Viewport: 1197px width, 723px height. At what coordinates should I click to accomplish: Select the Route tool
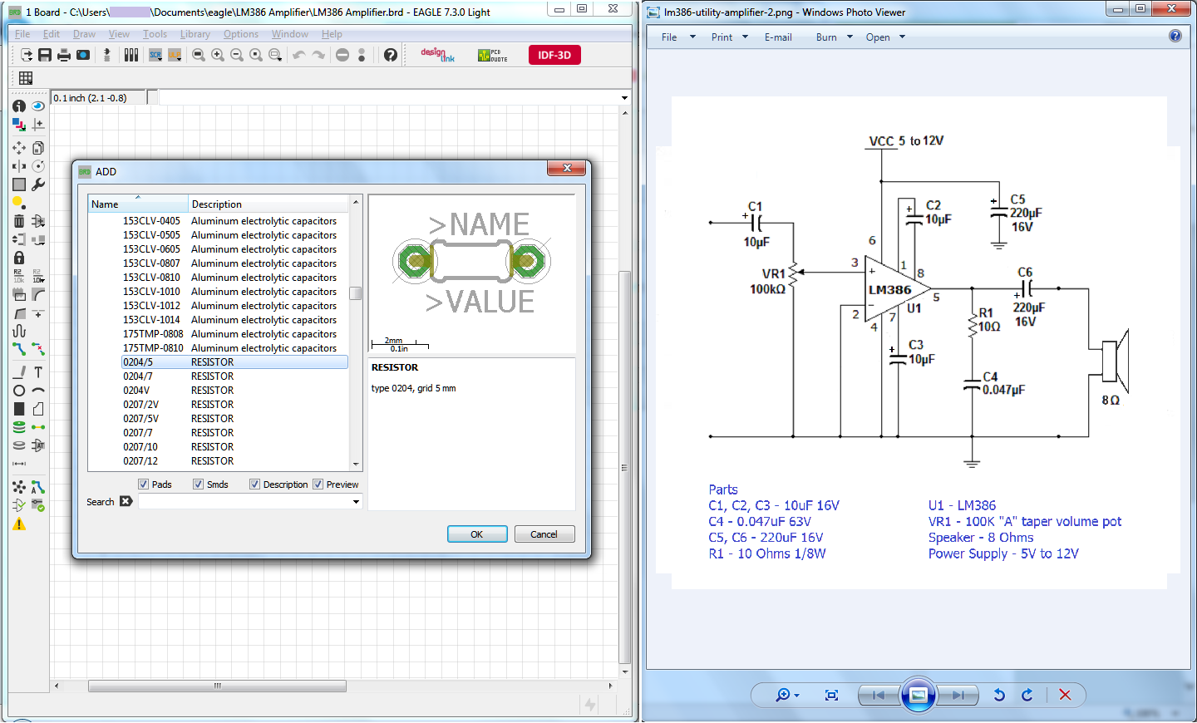[x=19, y=349]
